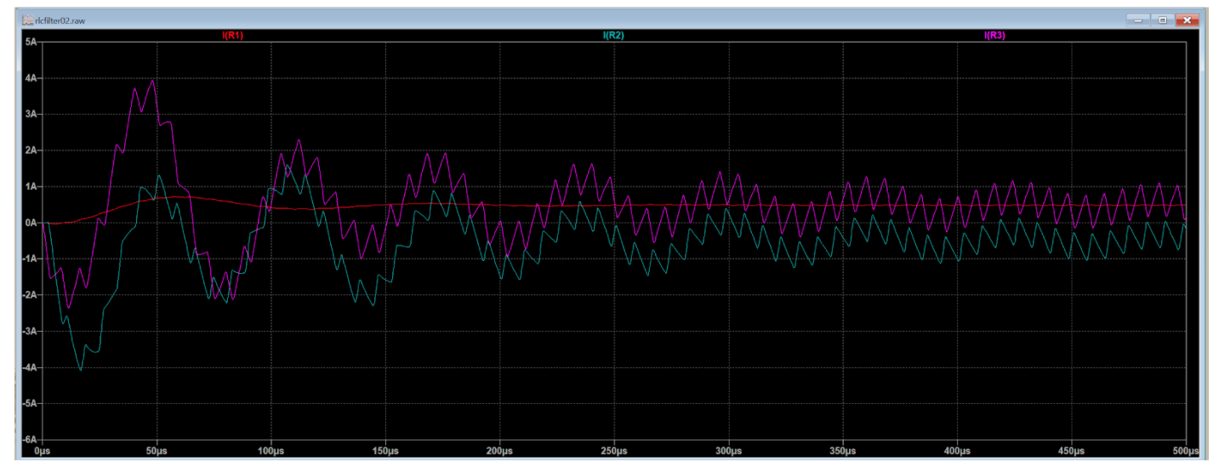Click the rlcfilter02.raw window title
Image resolution: width=1219 pixels, height=466 pixels.
[x=60, y=20]
